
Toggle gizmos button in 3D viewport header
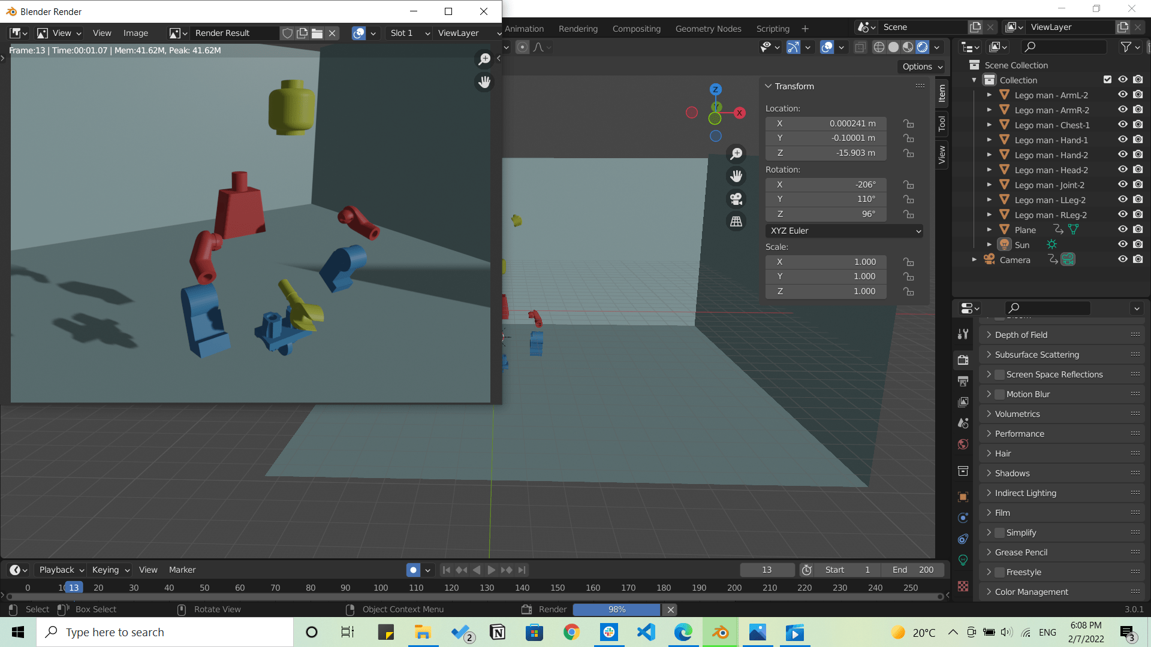point(793,47)
